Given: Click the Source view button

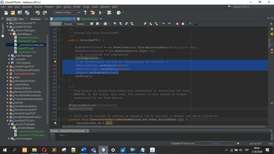Looking at the screenshot, I should [x=56, y=24].
